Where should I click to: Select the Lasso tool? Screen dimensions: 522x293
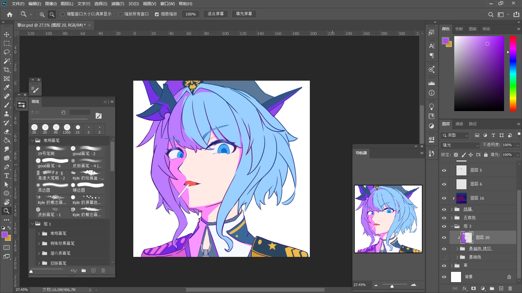point(7,52)
